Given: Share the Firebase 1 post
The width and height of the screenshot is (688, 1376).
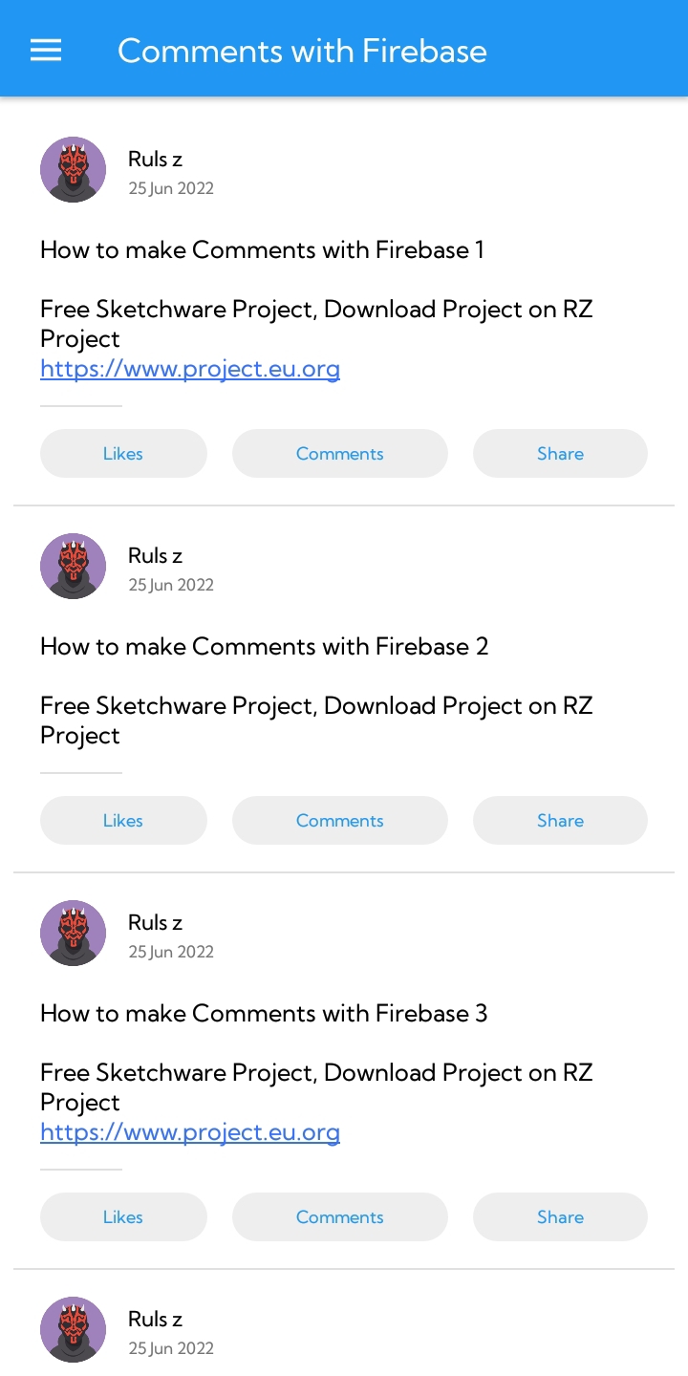Looking at the screenshot, I should (x=560, y=453).
